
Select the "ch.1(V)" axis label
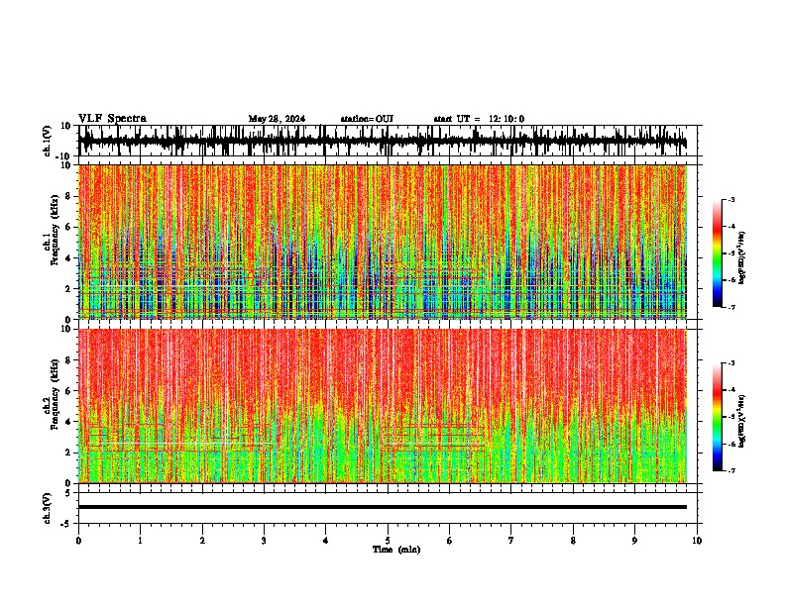[48, 141]
